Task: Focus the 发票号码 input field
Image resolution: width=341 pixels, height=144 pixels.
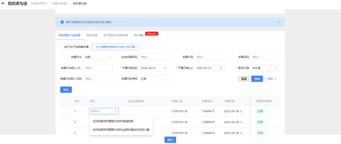Action: pos(265,57)
